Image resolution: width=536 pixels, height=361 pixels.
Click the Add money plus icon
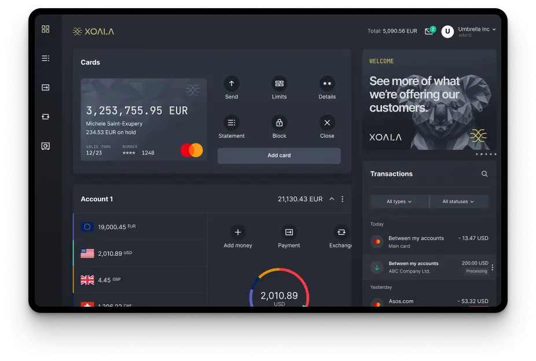pos(238,232)
